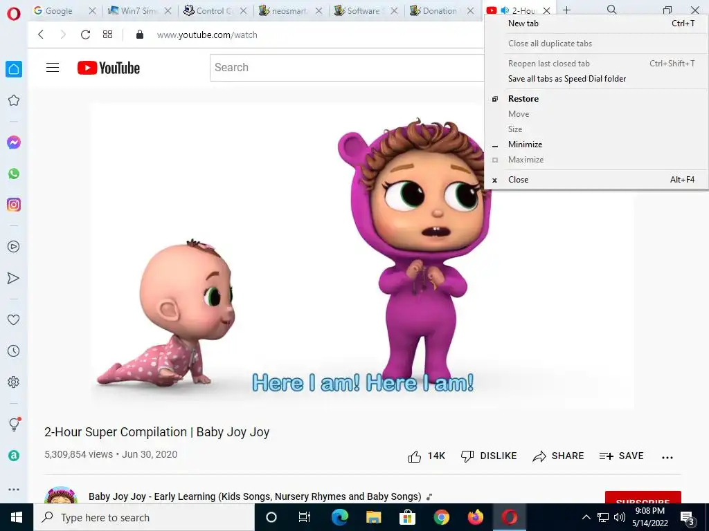
Task: Close the Win7 Sim tab
Action: point(168,11)
